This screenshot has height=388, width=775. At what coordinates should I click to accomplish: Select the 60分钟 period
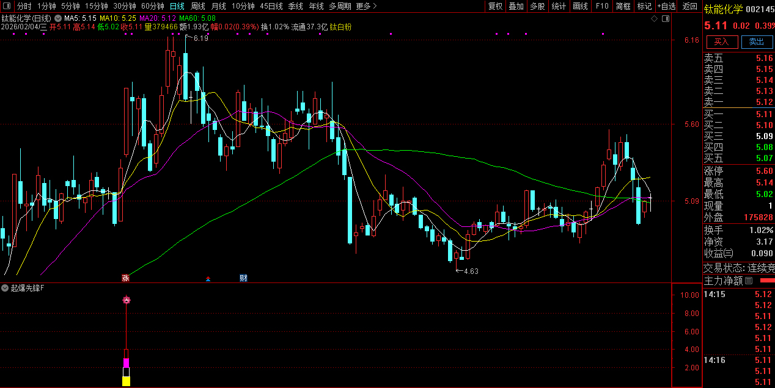[153, 6]
